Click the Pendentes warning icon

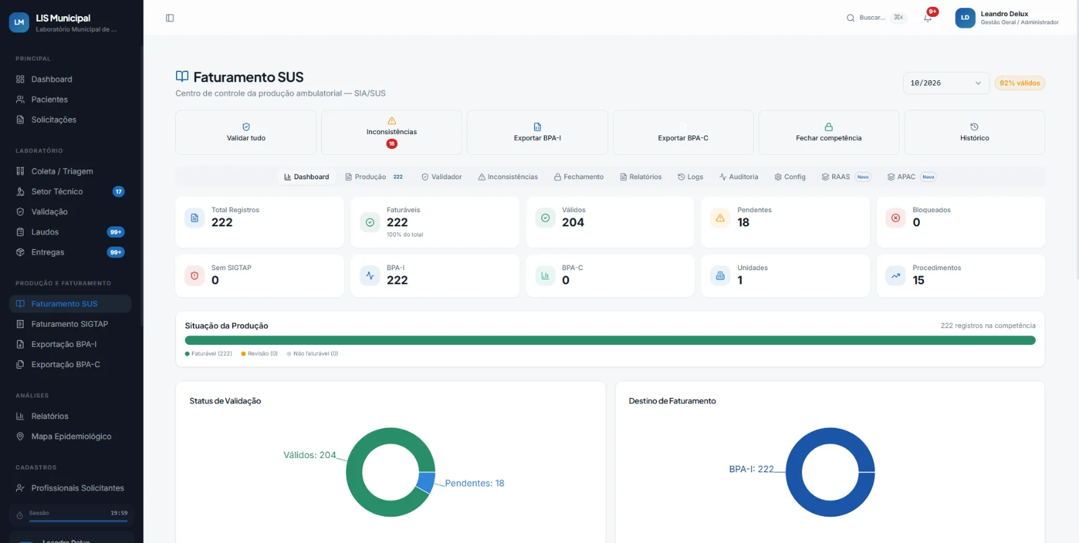[x=720, y=218]
